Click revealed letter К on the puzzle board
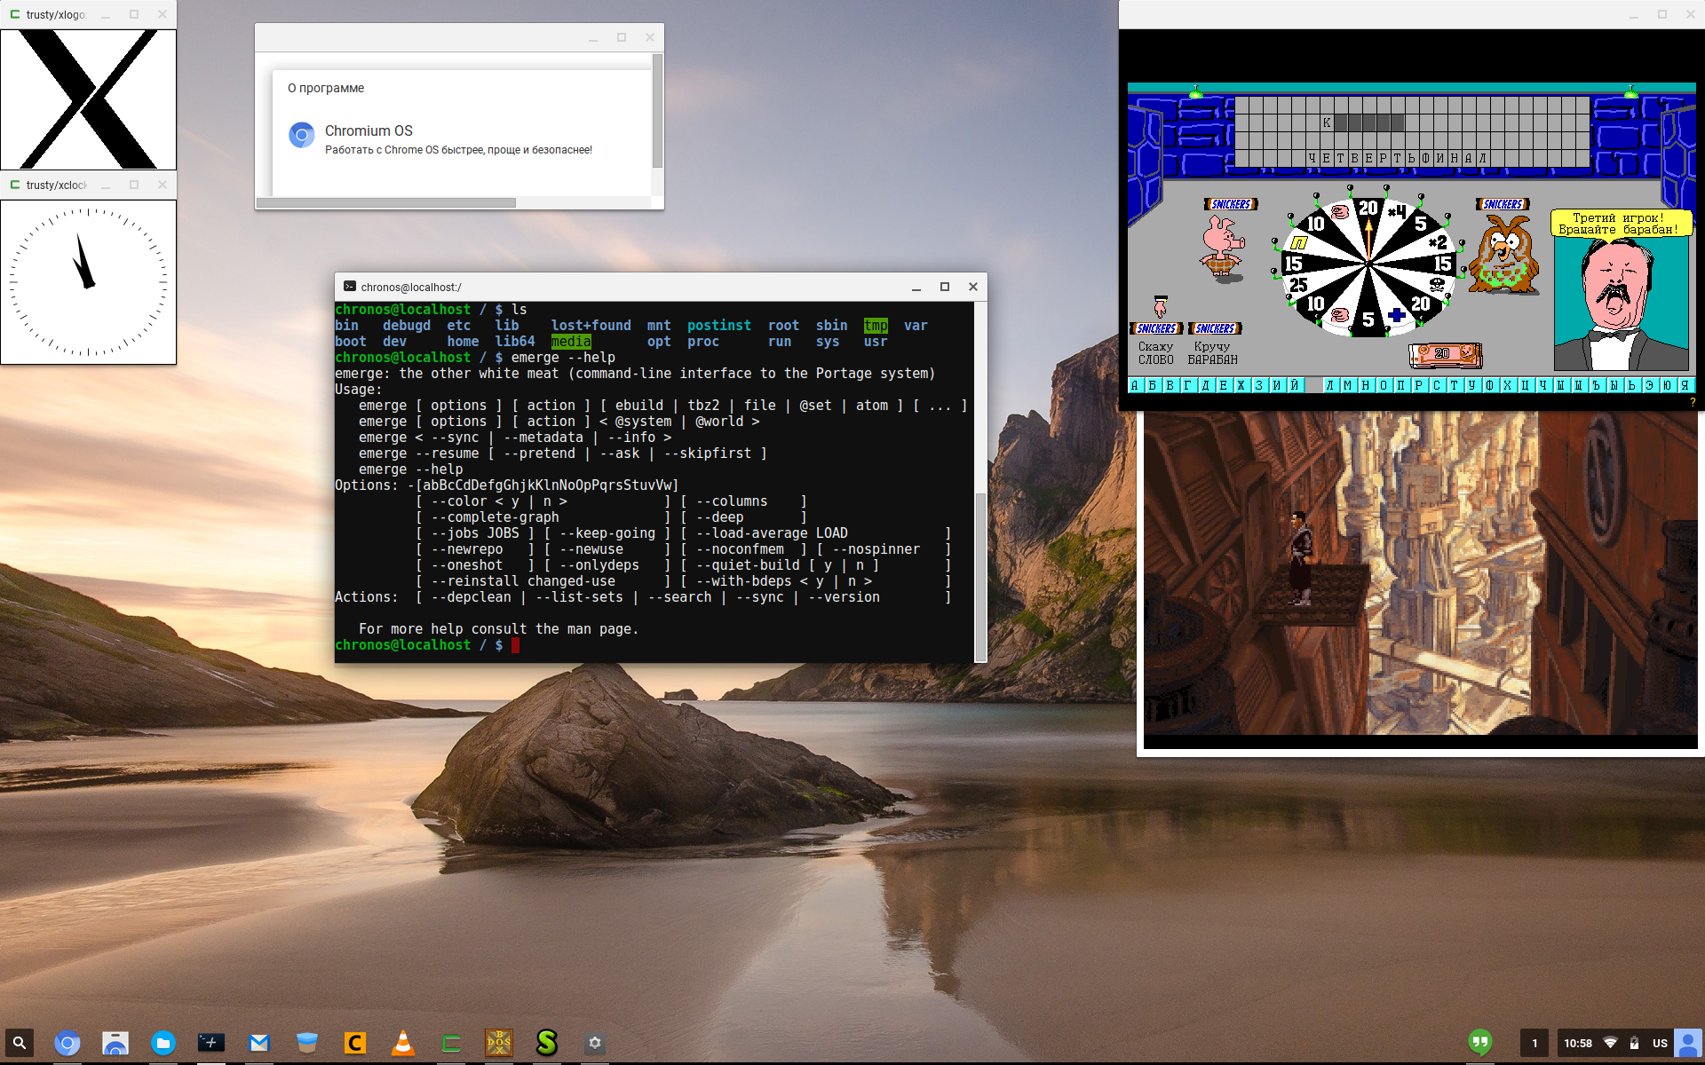Screen dimensions: 1705x1065 click(1327, 122)
